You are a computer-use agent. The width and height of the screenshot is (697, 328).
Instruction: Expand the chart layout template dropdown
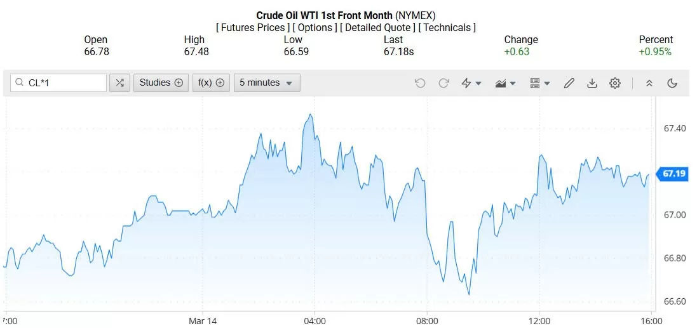point(539,83)
